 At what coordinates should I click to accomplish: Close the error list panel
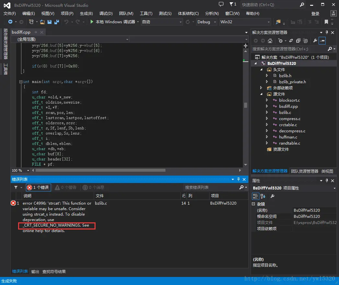click(244, 179)
